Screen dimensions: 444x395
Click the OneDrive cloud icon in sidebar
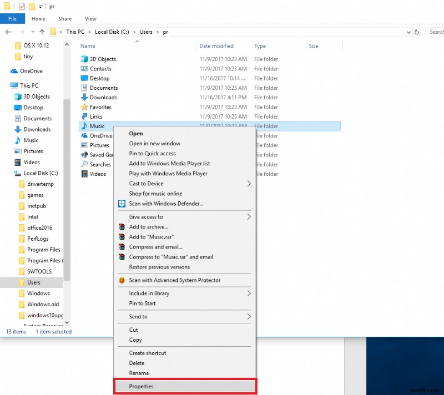(x=16, y=71)
